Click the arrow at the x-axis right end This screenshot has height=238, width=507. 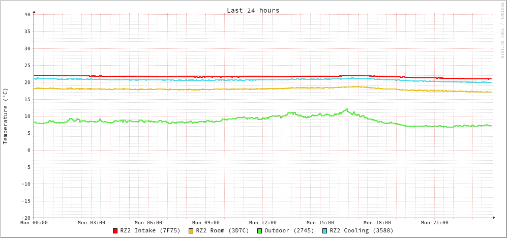pyautogui.click(x=493, y=218)
